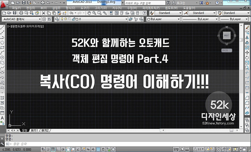Select the Polygon draw tool
This screenshot has height=152, width=251.
coord(2,43)
